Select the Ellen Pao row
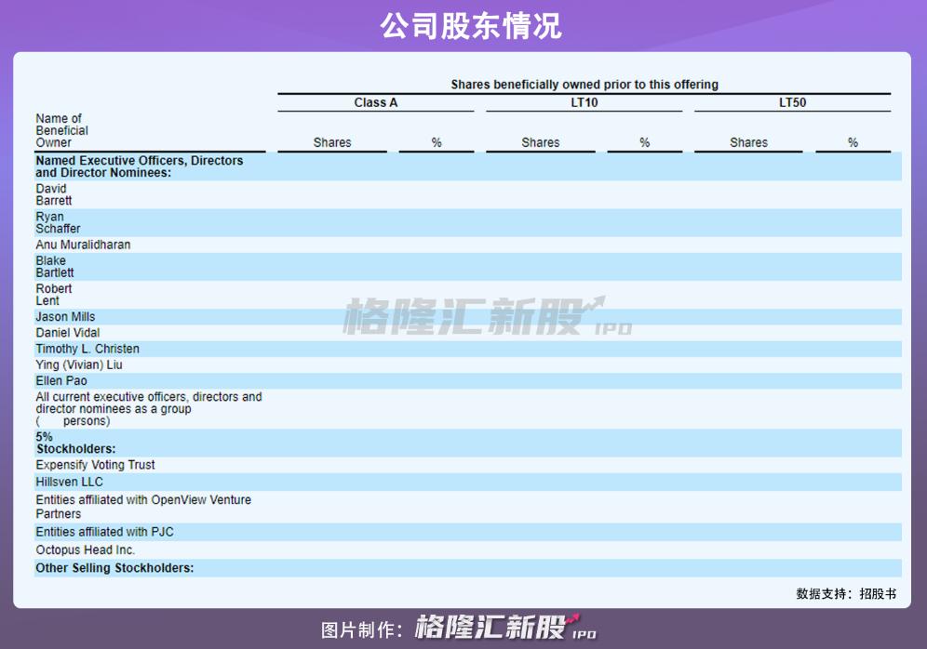Viewport: 927px width, 649px height. pos(467,380)
